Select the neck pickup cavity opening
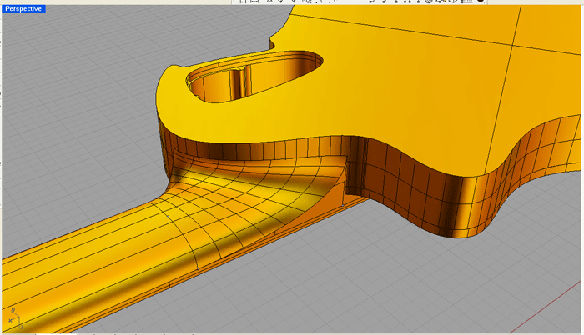 tap(254, 77)
